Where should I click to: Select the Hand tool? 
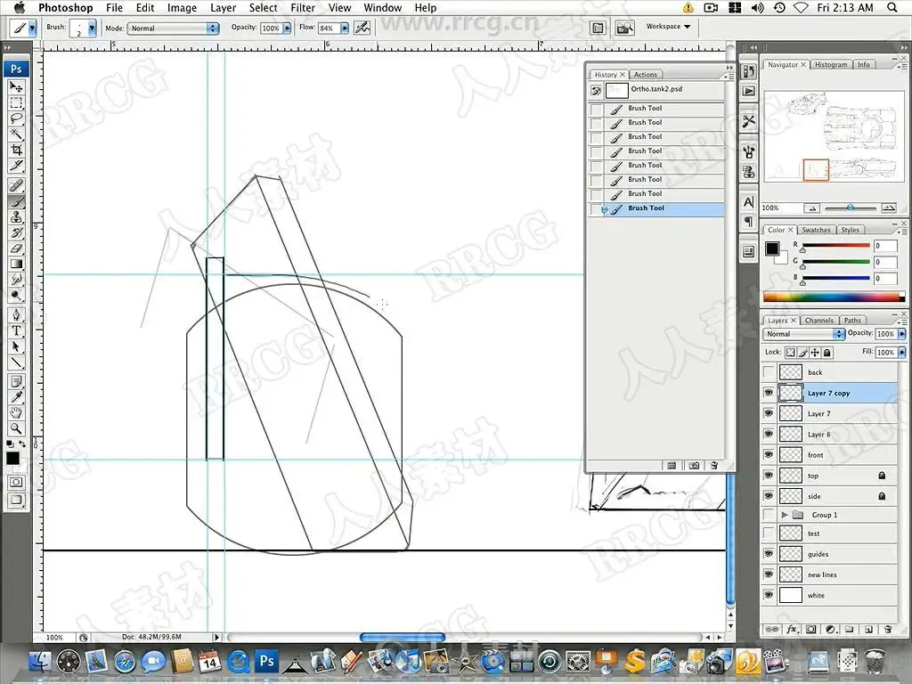[x=16, y=413]
